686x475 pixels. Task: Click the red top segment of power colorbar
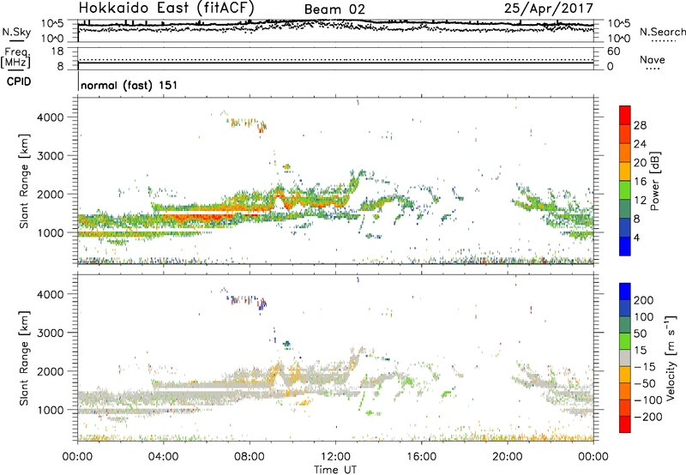625,115
